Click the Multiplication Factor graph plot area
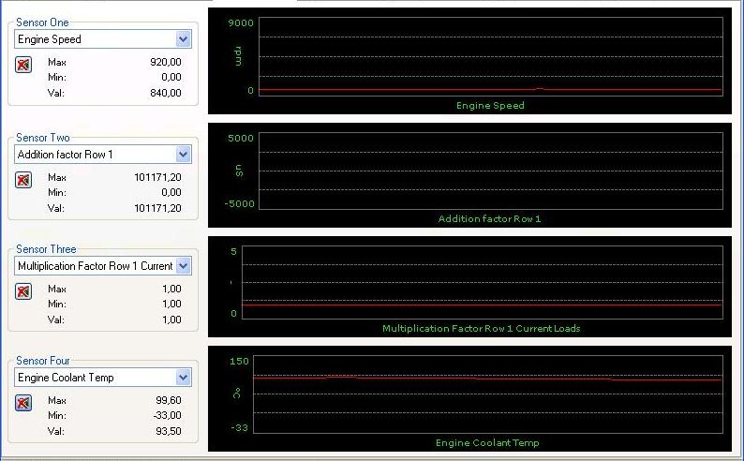 pyautogui.click(x=483, y=282)
